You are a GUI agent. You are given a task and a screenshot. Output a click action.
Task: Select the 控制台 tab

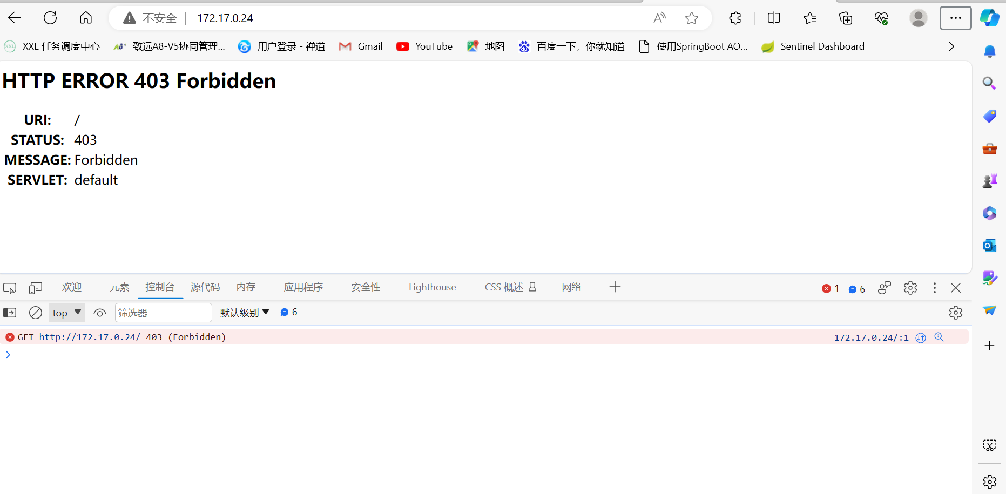(x=160, y=287)
